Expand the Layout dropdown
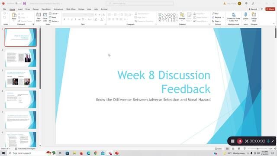This screenshot has width=277, height=156. click(x=54, y=13)
